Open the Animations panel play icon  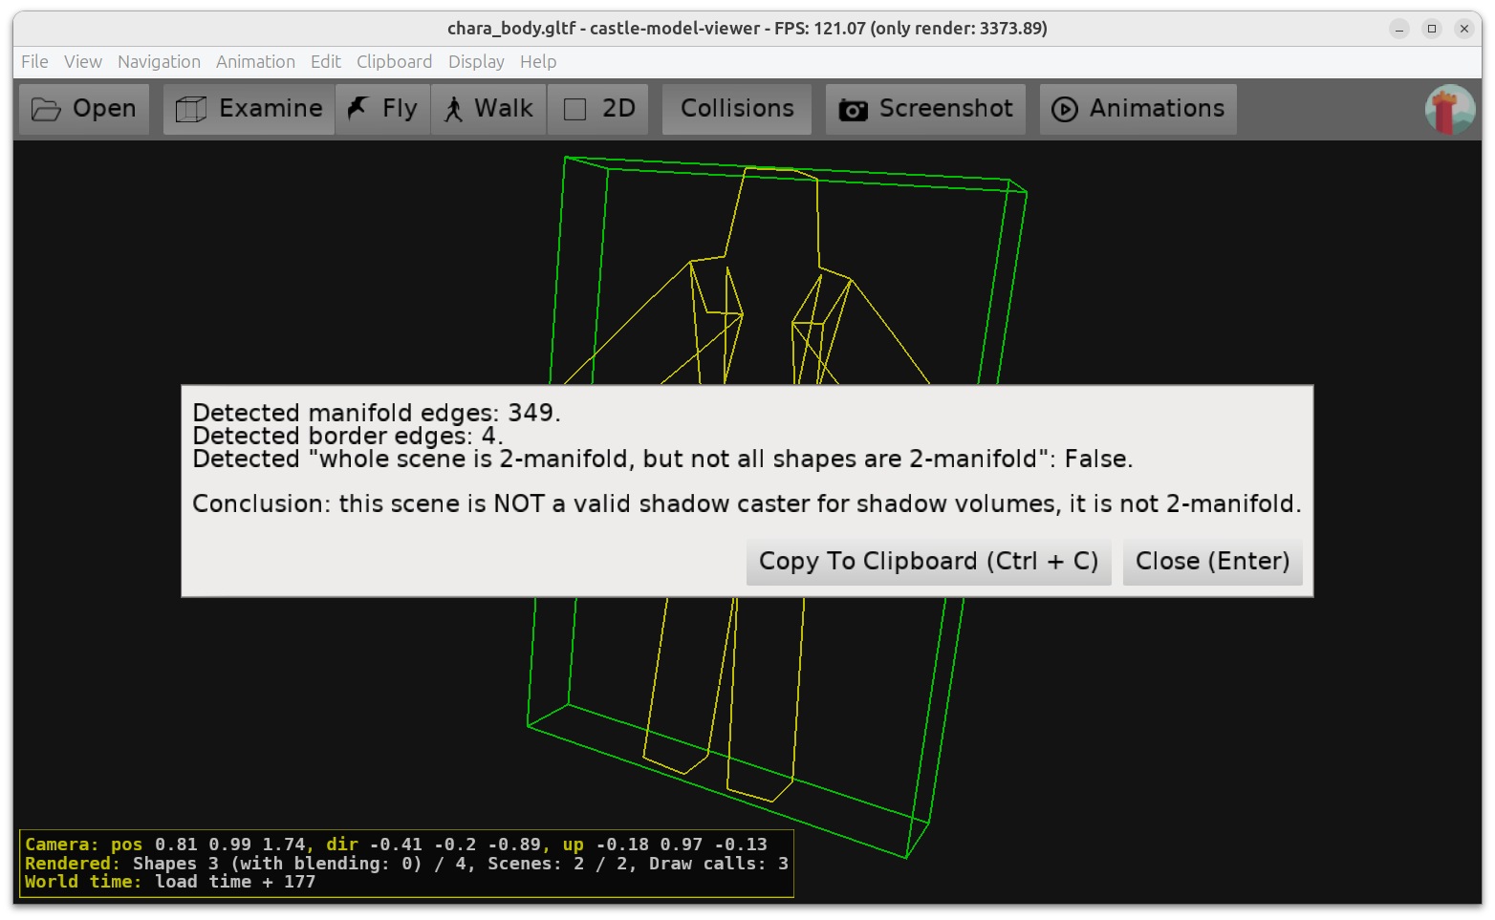[1064, 110]
